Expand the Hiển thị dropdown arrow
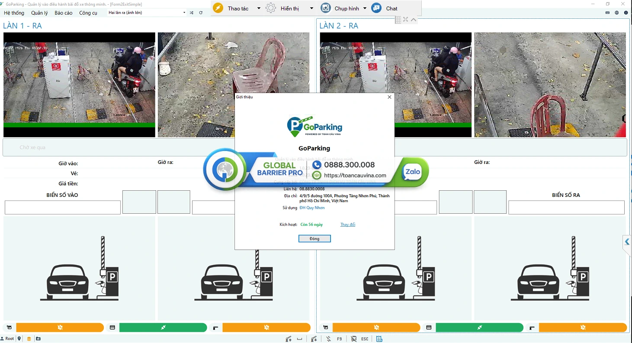The image size is (632, 343). point(311,8)
